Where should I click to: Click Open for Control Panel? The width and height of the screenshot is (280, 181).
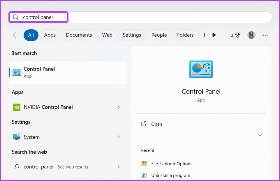coord(156,124)
